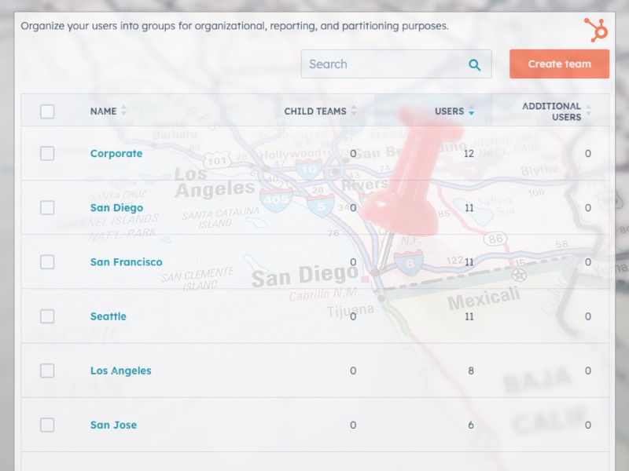The image size is (629, 471).
Task: Enable the Los Angeles row checkbox
Action: point(47,371)
